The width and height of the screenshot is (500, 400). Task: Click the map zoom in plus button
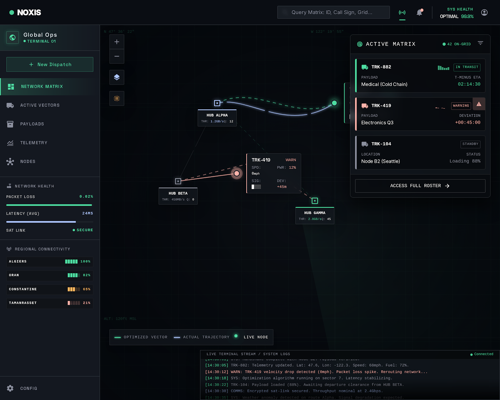click(x=117, y=42)
